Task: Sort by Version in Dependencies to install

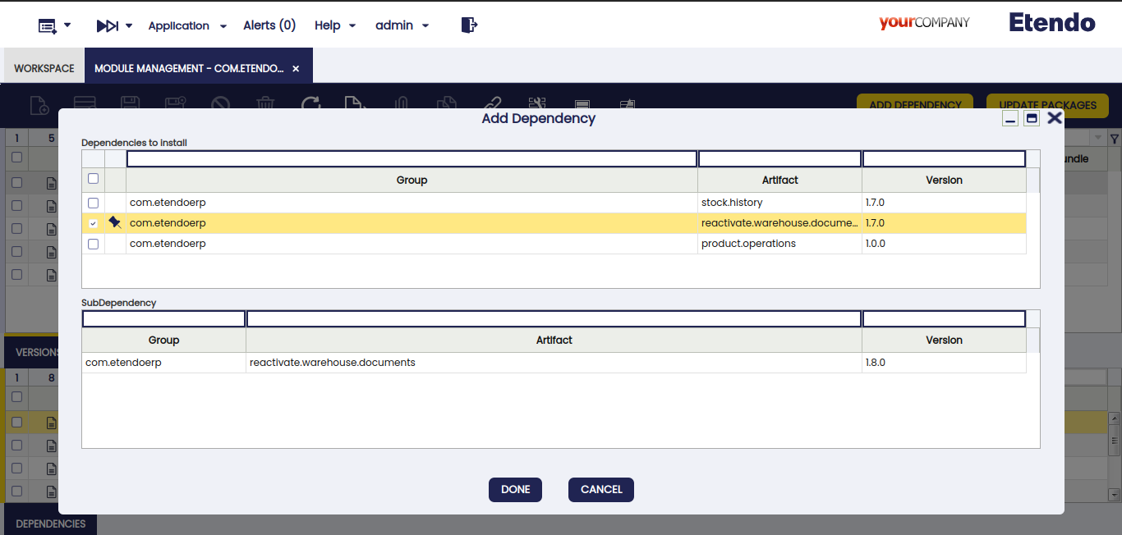Action: 944,180
